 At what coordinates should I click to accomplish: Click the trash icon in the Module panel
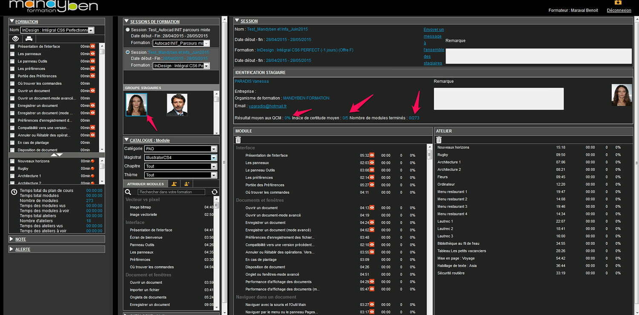point(238,140)
